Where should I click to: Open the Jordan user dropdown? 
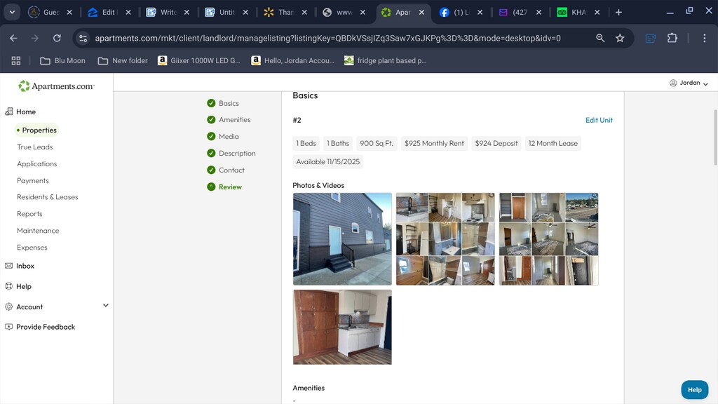coord(689,83)
